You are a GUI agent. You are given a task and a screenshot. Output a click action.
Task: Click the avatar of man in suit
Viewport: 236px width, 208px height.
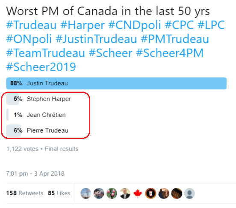[x=125, y=193]
